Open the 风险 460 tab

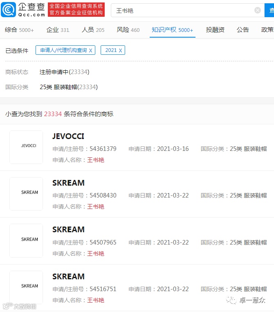[128, 30]
